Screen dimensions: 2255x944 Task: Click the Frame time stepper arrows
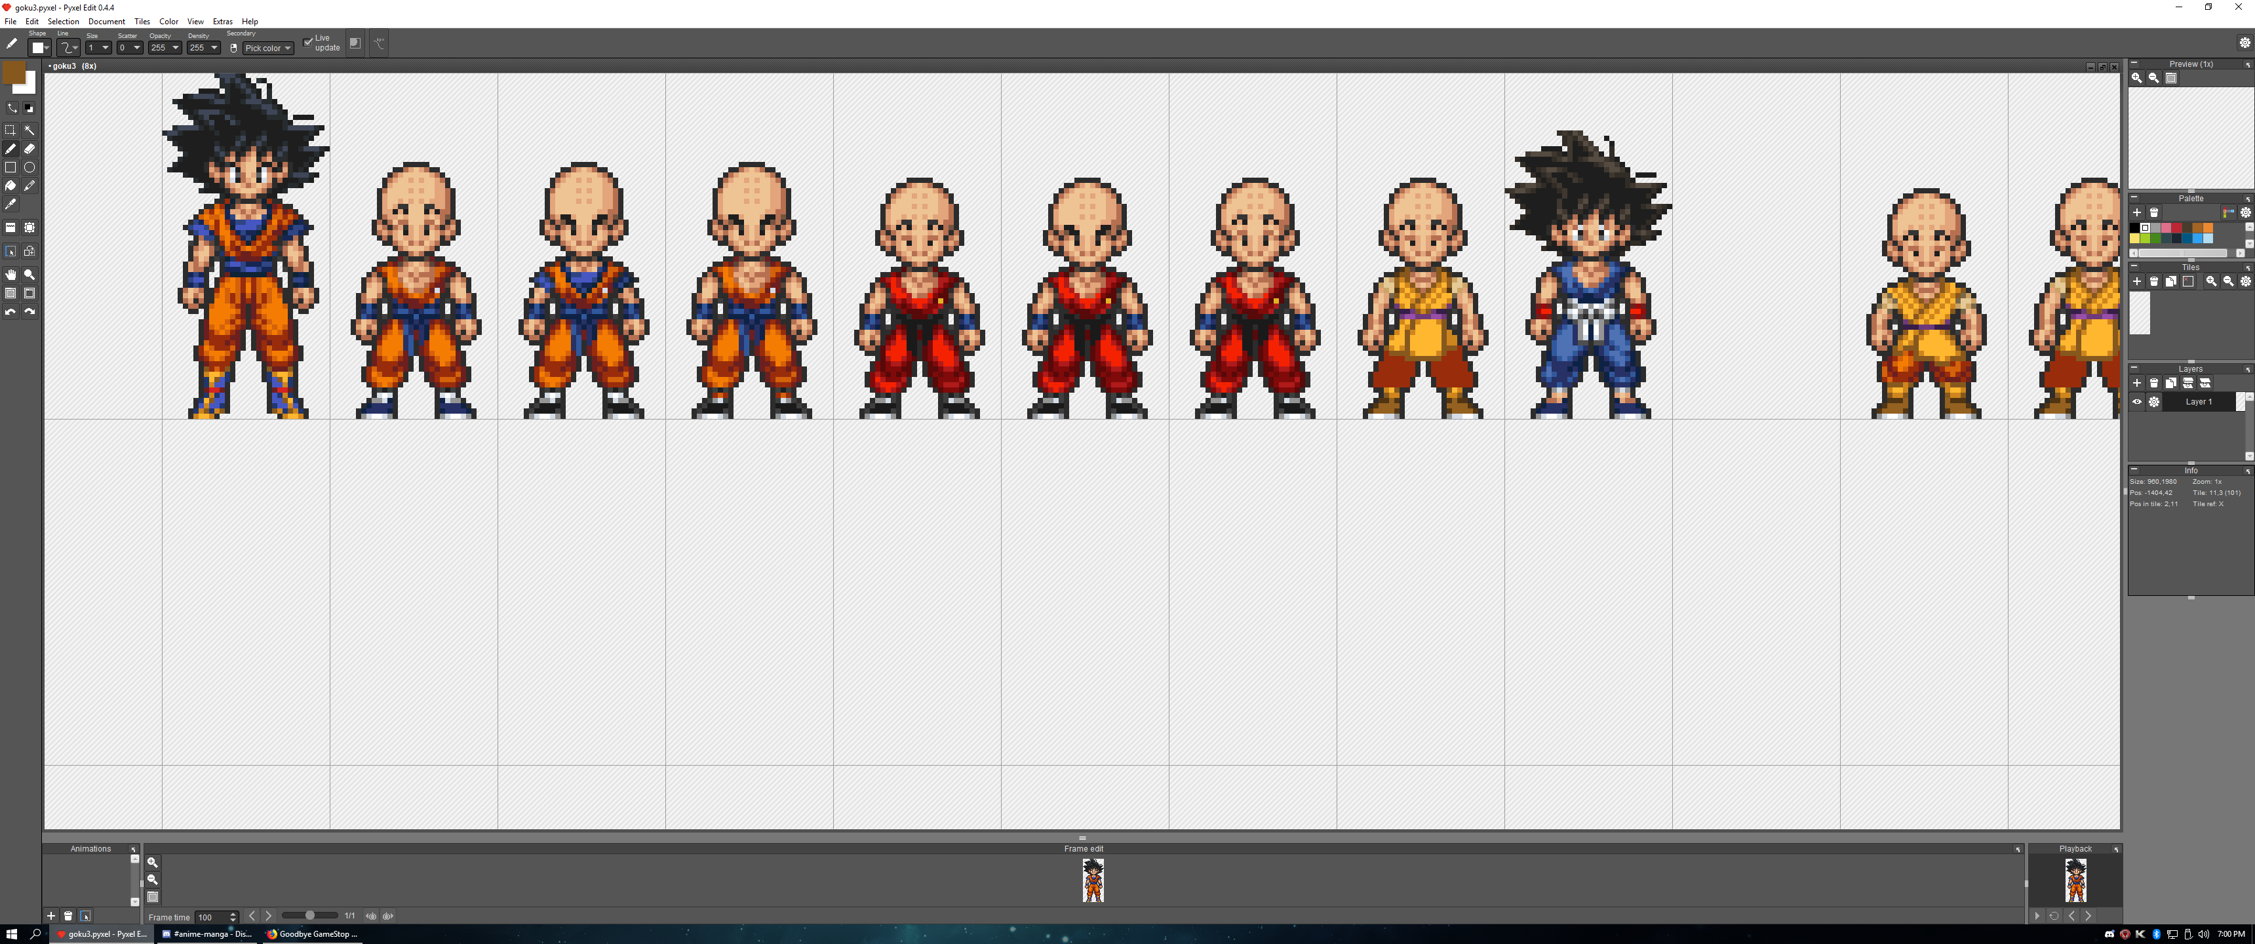[x=233, y=917]
